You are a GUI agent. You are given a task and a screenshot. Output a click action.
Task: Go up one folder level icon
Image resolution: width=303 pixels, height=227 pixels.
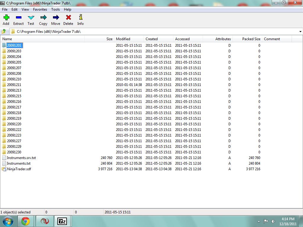pos(4,31)
